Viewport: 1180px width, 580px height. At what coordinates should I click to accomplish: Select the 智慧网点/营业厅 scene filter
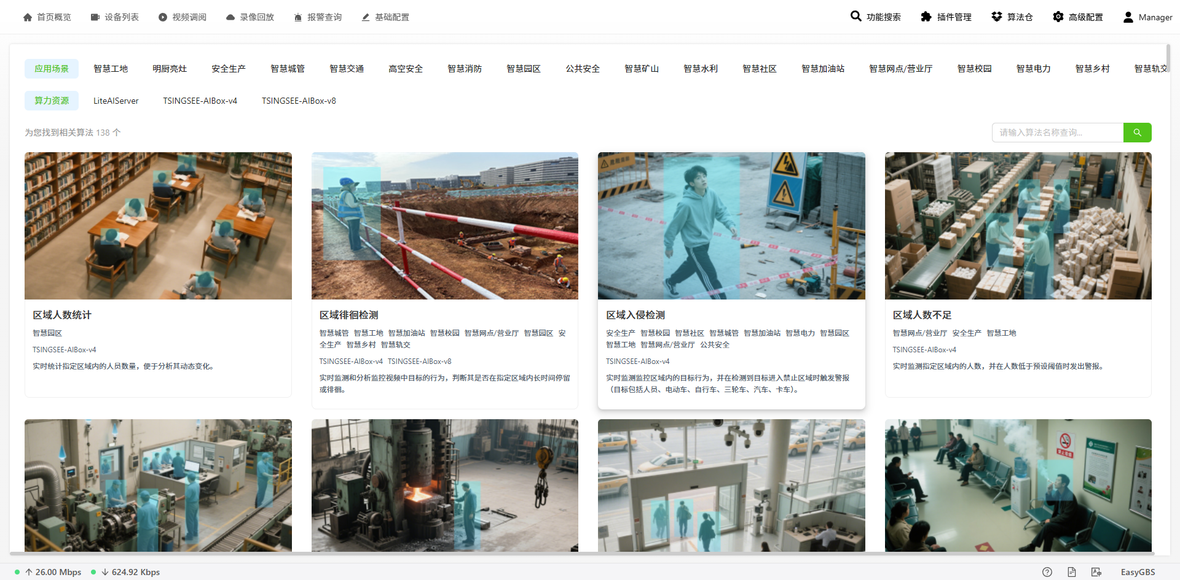[901, 69]
